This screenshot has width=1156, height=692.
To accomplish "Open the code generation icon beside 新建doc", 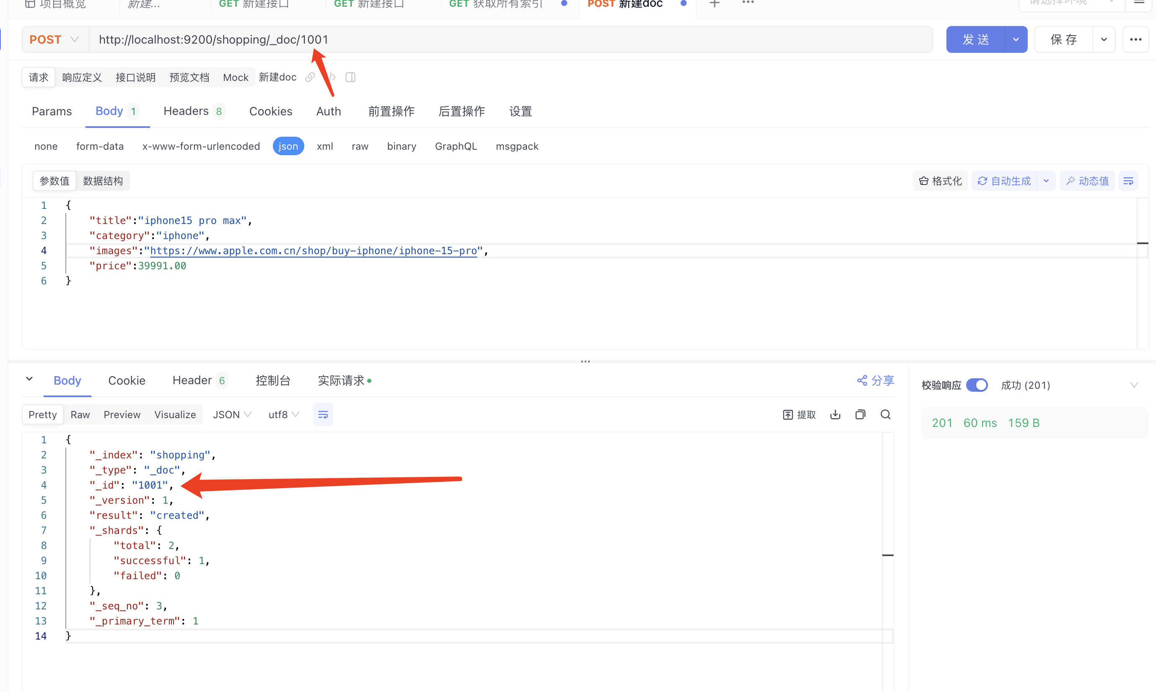I will [x=331, y=78].
